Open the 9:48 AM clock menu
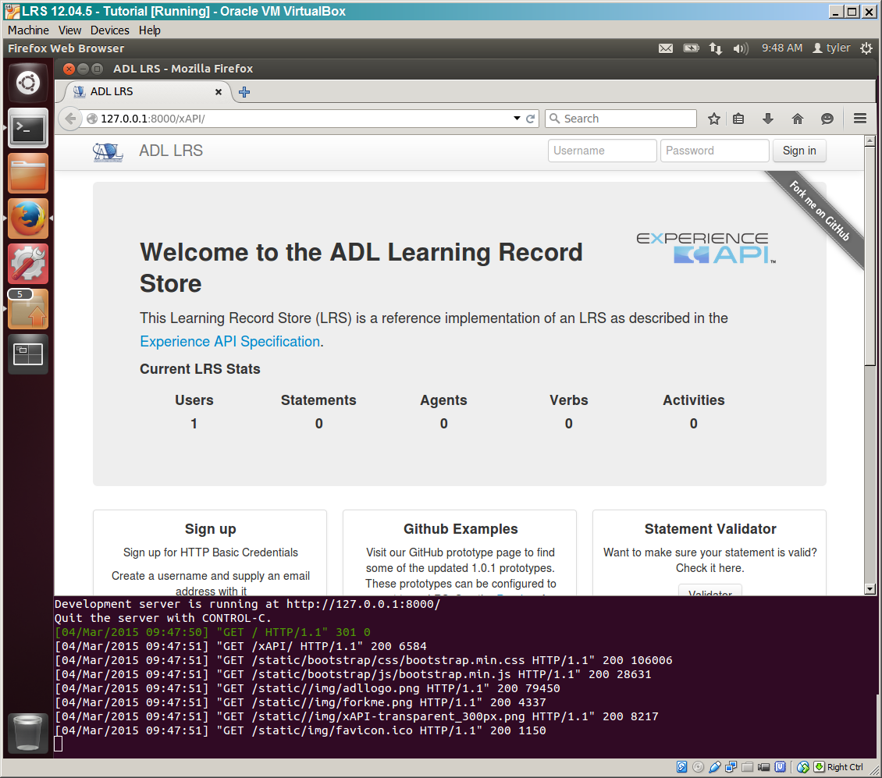The image size is (882, 778). [782, 48]
